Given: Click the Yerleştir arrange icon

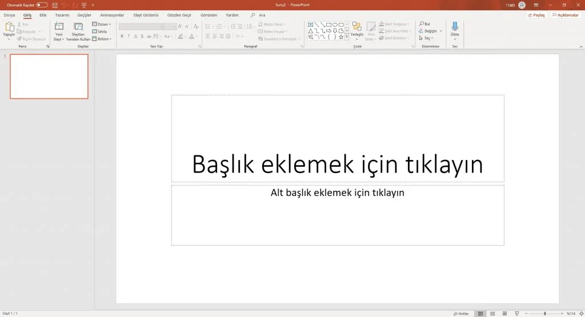Looking at the screenshot, I should [356, 27].
